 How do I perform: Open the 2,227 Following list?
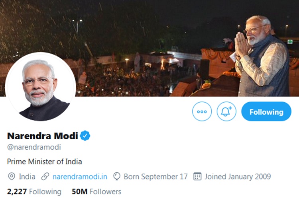(34, 191)
